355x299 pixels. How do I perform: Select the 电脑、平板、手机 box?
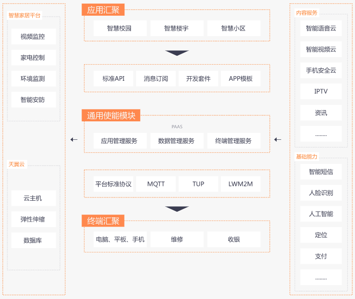click(x=120, y=239)
